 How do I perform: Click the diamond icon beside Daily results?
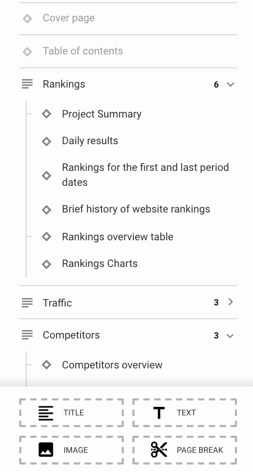46,141
